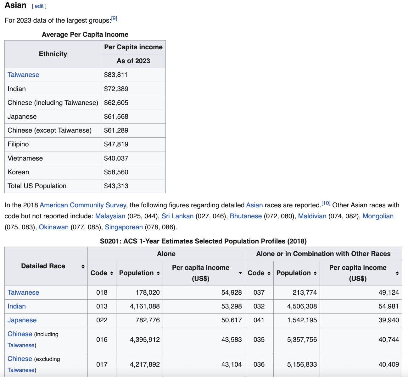The height and width of the screenshot is (377, 408).
Task: Select the $43,313 income value
Action: (x=116, y=186)
